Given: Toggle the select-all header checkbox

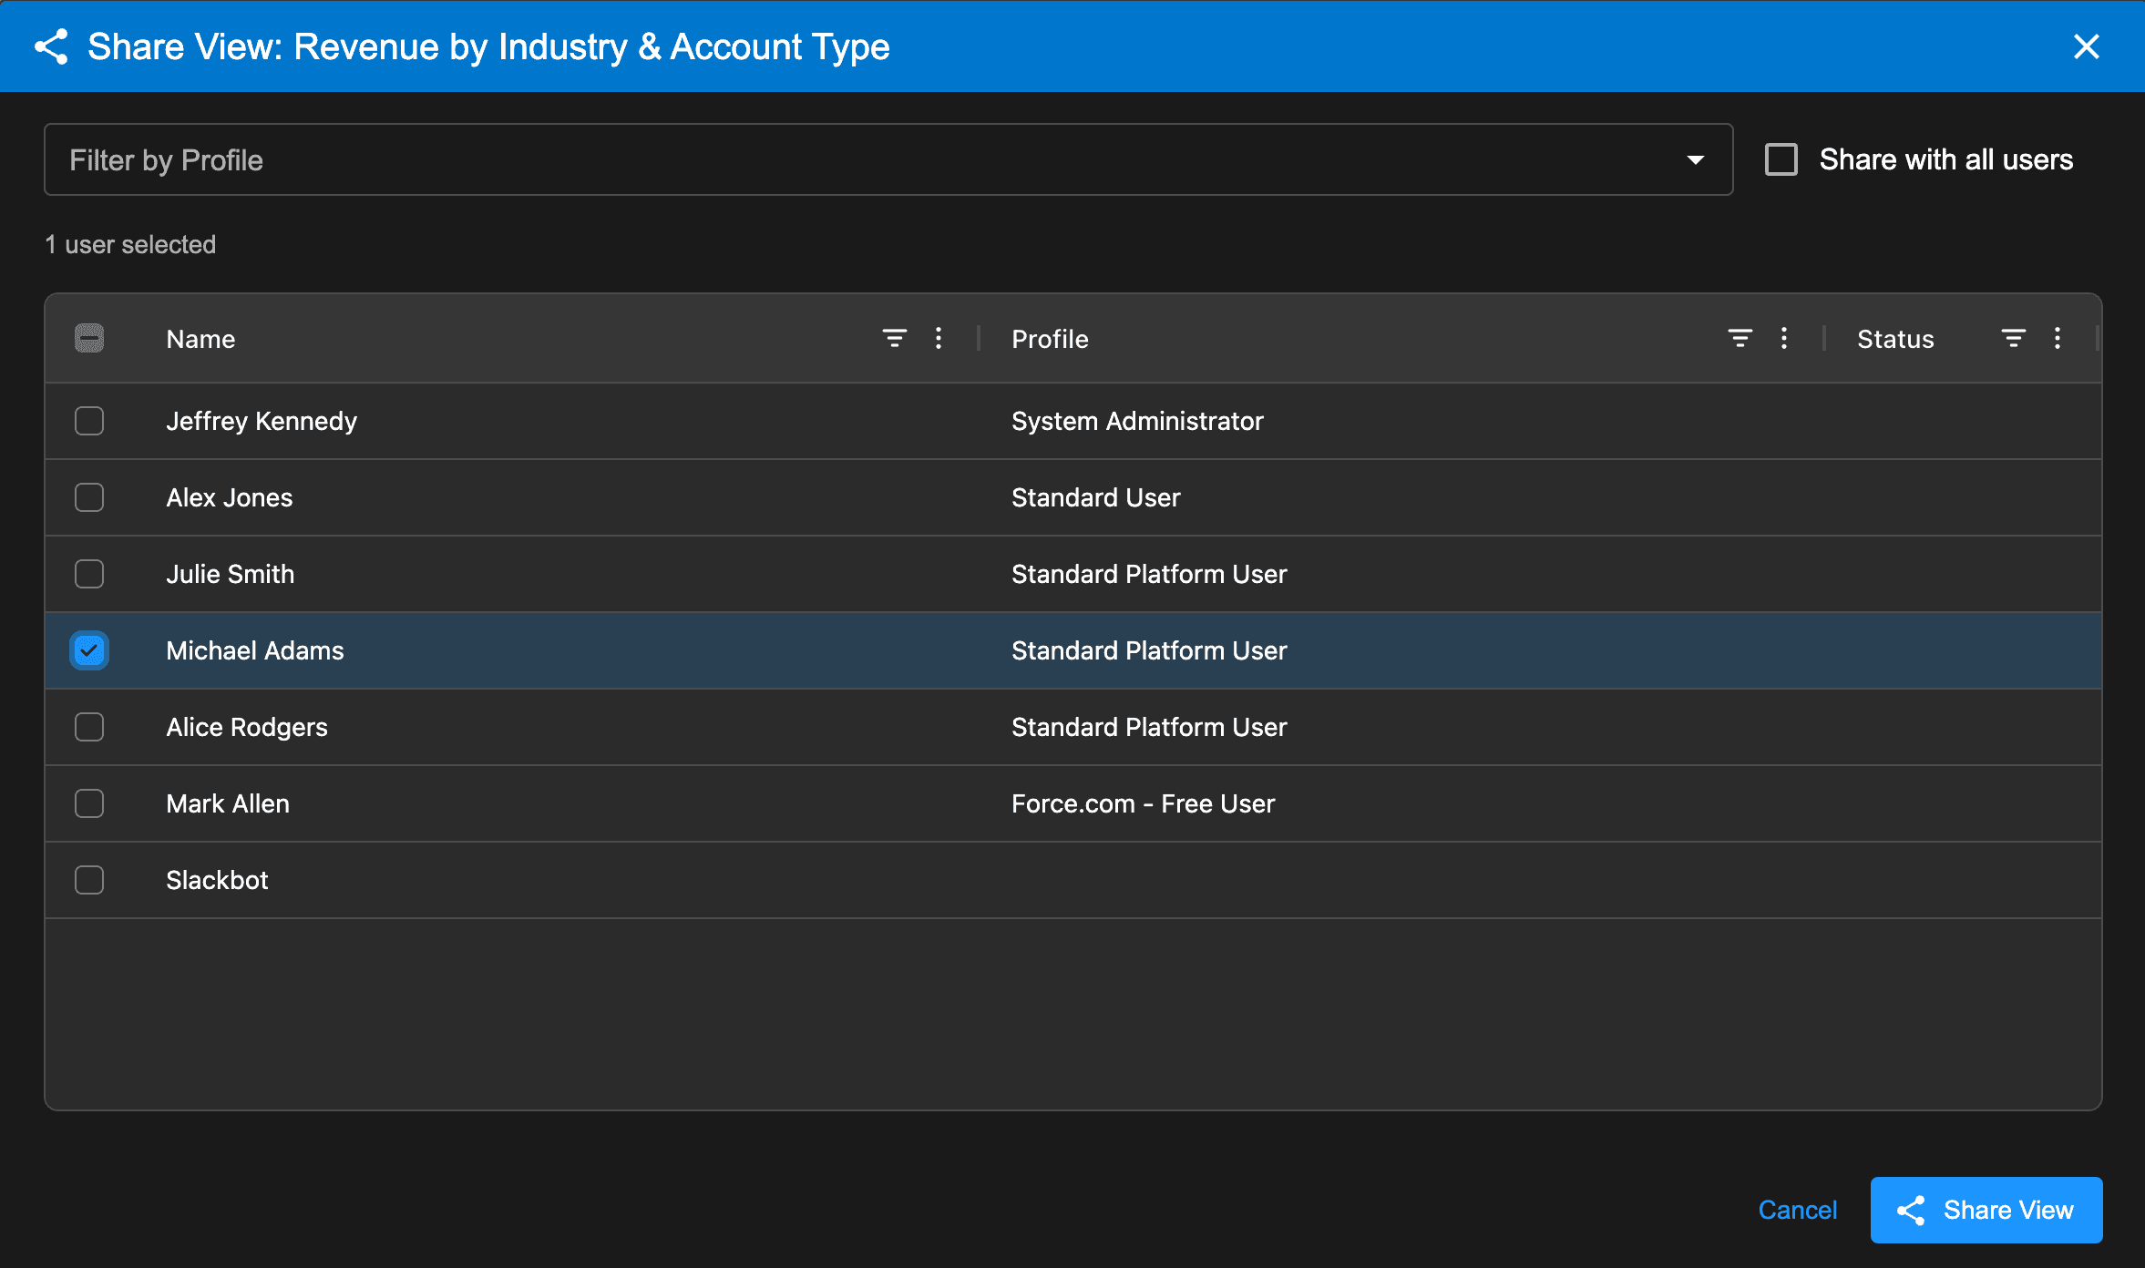Looking at the screenshot, I should coord(89,339).
